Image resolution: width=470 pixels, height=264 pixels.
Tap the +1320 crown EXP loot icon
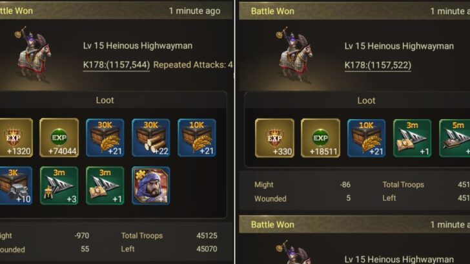(16, 138)
